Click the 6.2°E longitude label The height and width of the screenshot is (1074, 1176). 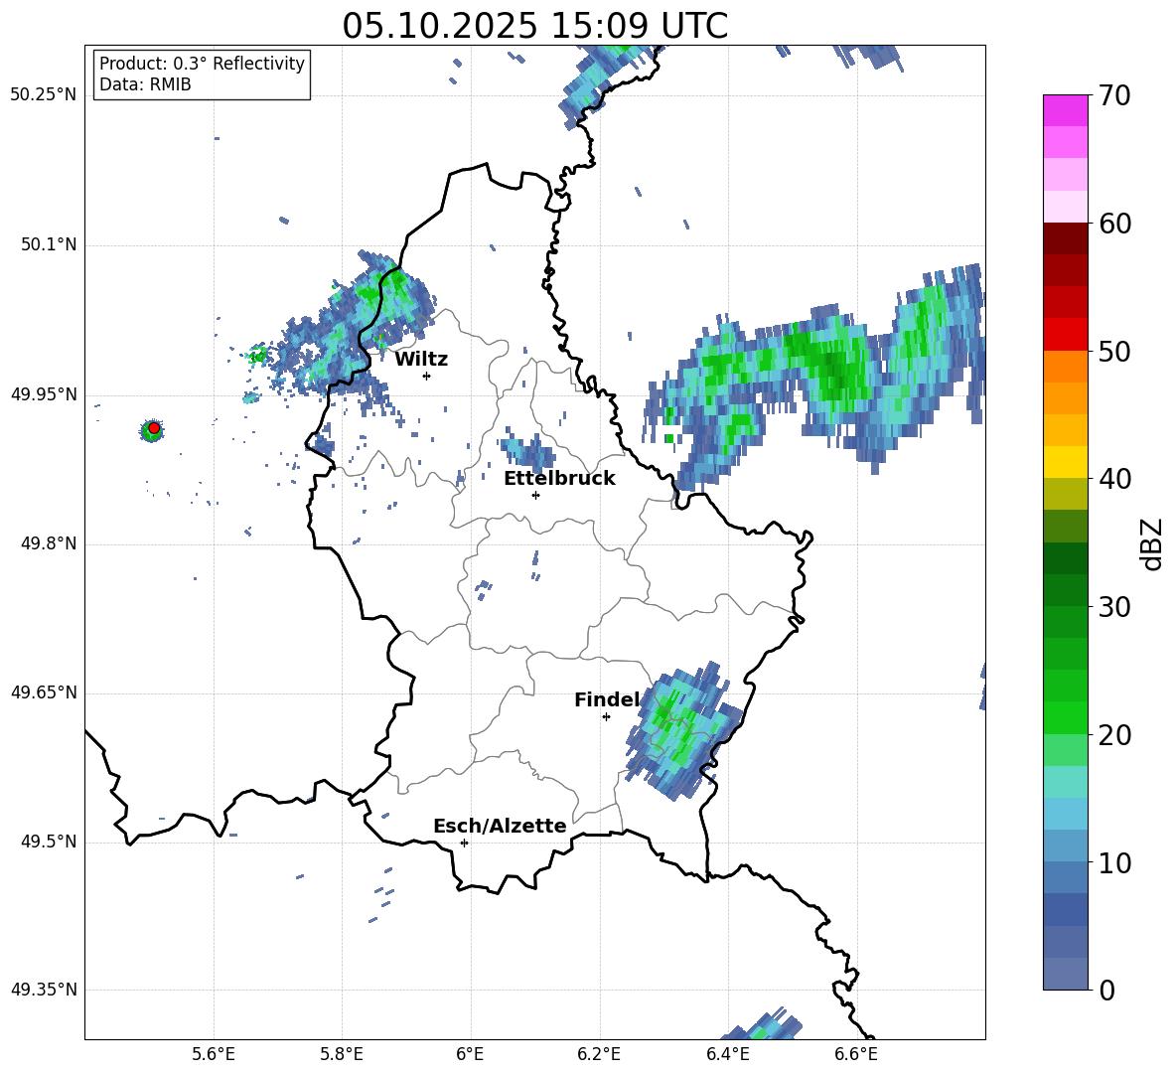click(599, 1054)
